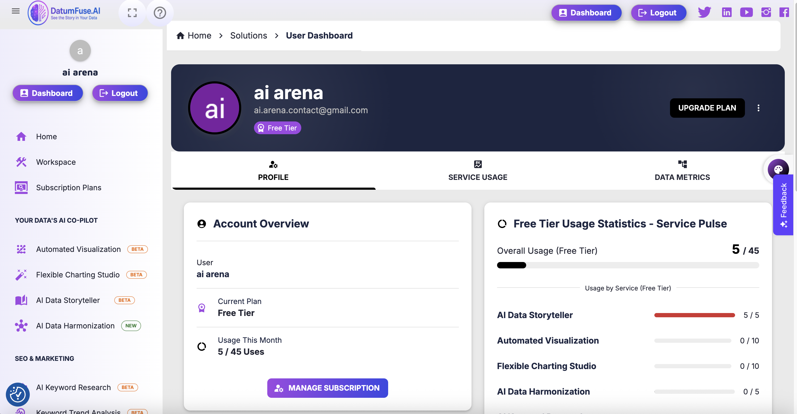The width and height of the screenshot is (797, 414).
Task: Click the Flexible Charting Studio usage bar
Action: tap(692, 366)
